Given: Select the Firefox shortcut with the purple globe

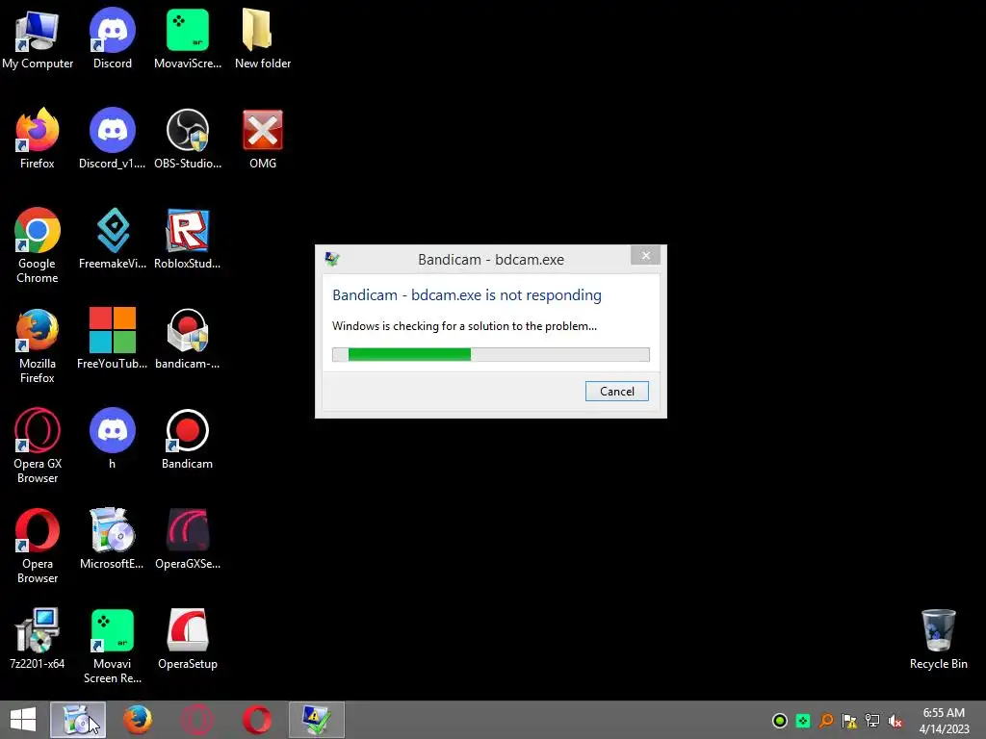Looking at the screenshot, I should (x=38, y=139).
